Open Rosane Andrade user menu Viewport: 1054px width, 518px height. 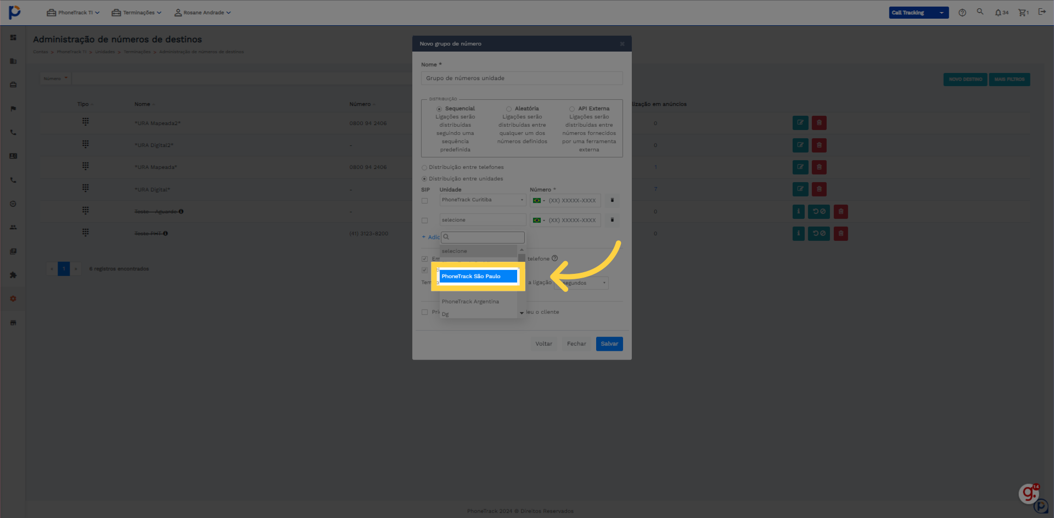click(x=203, y=13)
